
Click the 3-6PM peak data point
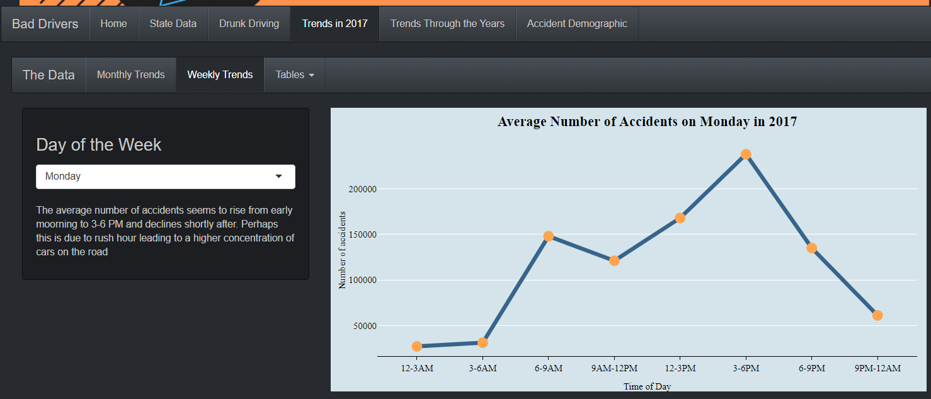click(746, 154)
